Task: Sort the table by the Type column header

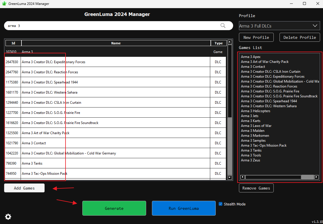Action: click(218, 43)
